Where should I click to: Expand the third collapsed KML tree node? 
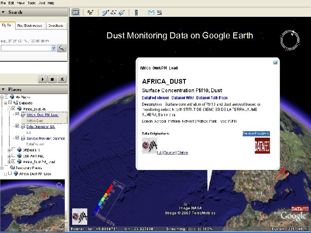(9, 156)
